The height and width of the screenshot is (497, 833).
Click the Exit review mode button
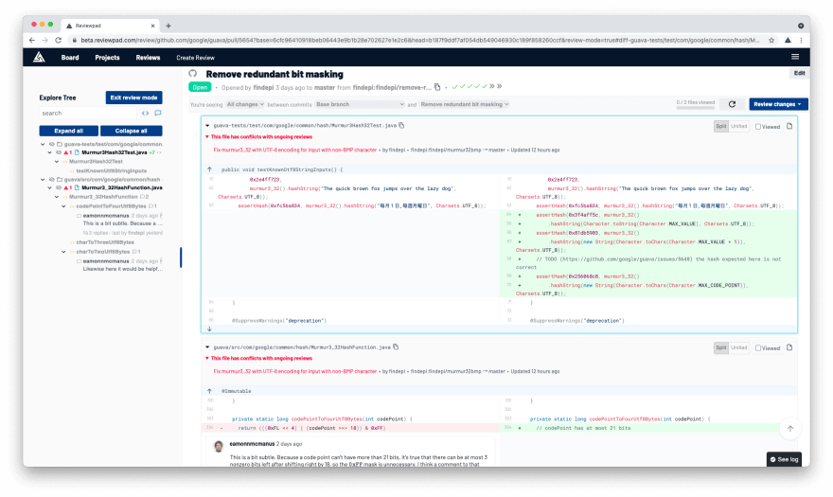[133, 98]
